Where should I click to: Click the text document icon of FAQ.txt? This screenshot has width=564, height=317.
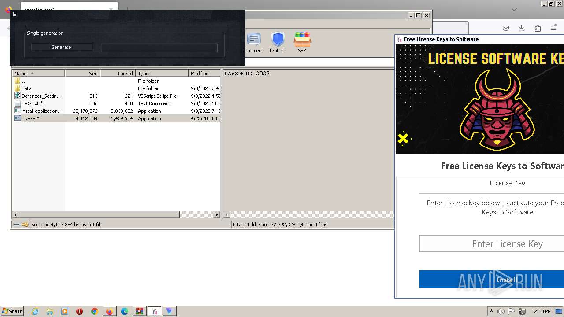point(18,103)
